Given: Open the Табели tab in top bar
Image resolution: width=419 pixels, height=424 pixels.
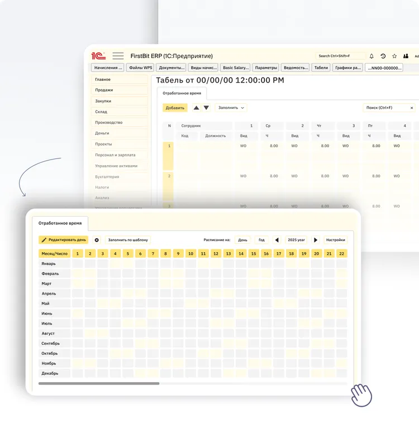Looking at the screenshot, I should point(321,68).
